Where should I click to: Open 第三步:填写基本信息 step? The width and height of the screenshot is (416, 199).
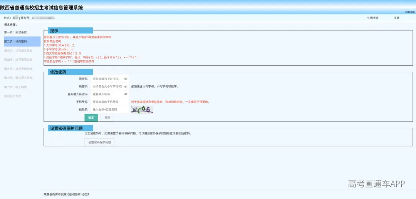coord(18,51)
